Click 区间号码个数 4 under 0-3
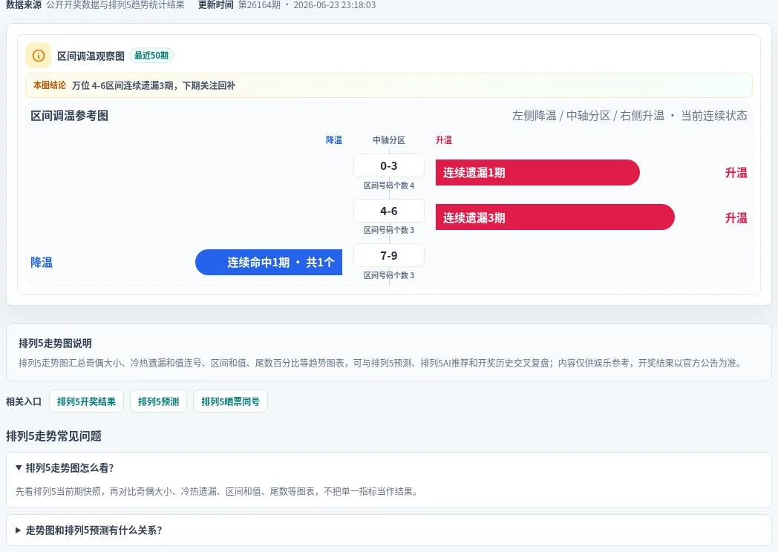Viewport: 778px width, 552px height. click(x=388, y=185)
